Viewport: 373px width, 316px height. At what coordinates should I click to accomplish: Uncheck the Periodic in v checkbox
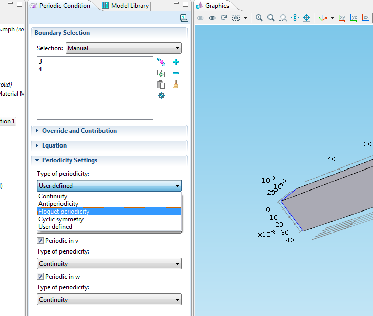point(40,240)
